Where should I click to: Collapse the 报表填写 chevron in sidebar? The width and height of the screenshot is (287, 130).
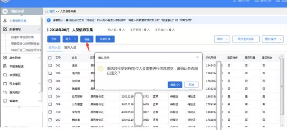point(39,29)
